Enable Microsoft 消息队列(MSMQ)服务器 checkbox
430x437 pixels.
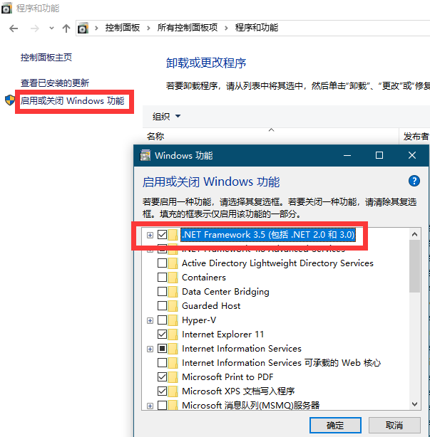click(162, 405)
